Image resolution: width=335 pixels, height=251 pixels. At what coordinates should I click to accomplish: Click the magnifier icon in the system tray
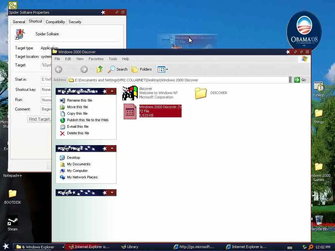[x=311, y=247]
